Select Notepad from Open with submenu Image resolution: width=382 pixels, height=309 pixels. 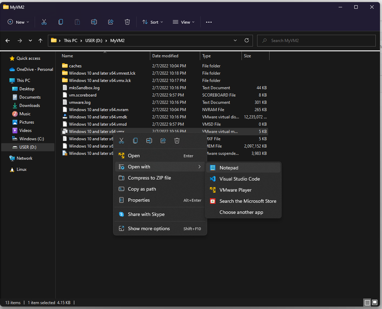[229, 168]
